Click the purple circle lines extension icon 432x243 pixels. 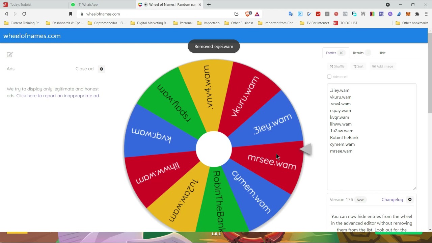[x=390, y=14]
